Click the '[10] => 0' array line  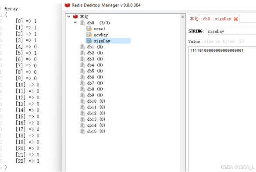click(28, 85)
